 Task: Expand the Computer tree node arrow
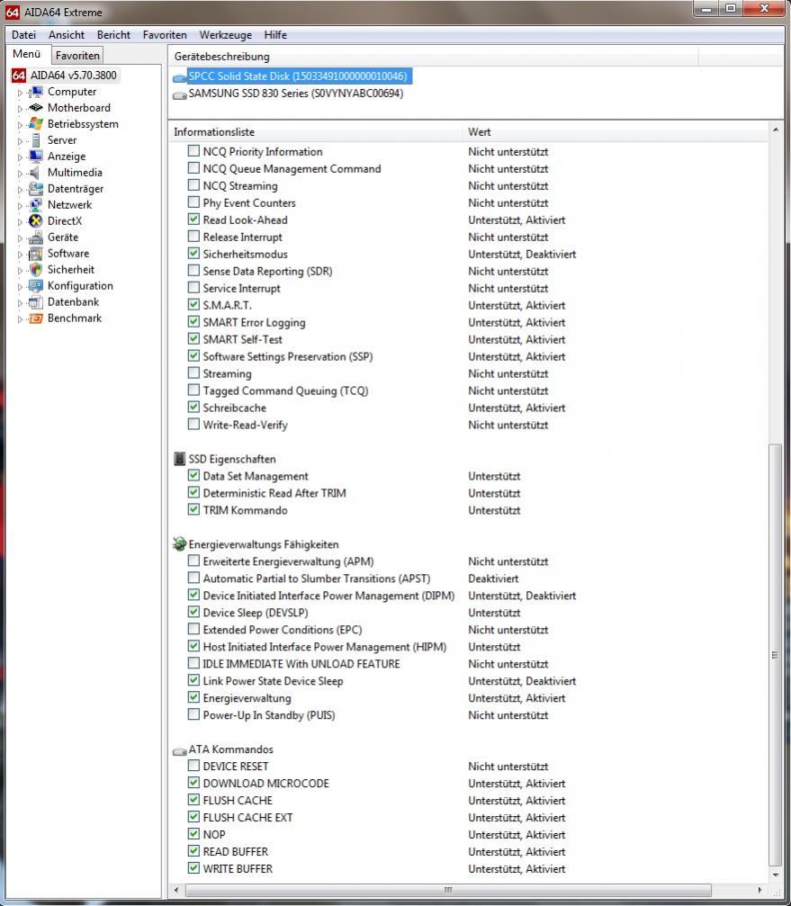pyautogui.click(x=20, y=93)
